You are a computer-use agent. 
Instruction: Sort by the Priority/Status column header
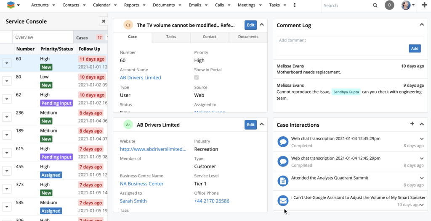(57, 49)
